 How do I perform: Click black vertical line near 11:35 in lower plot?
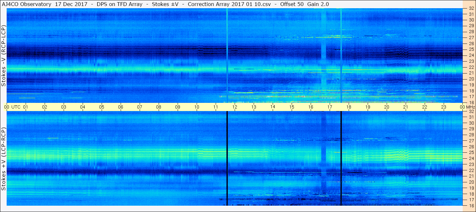click(x=227, y=158)
